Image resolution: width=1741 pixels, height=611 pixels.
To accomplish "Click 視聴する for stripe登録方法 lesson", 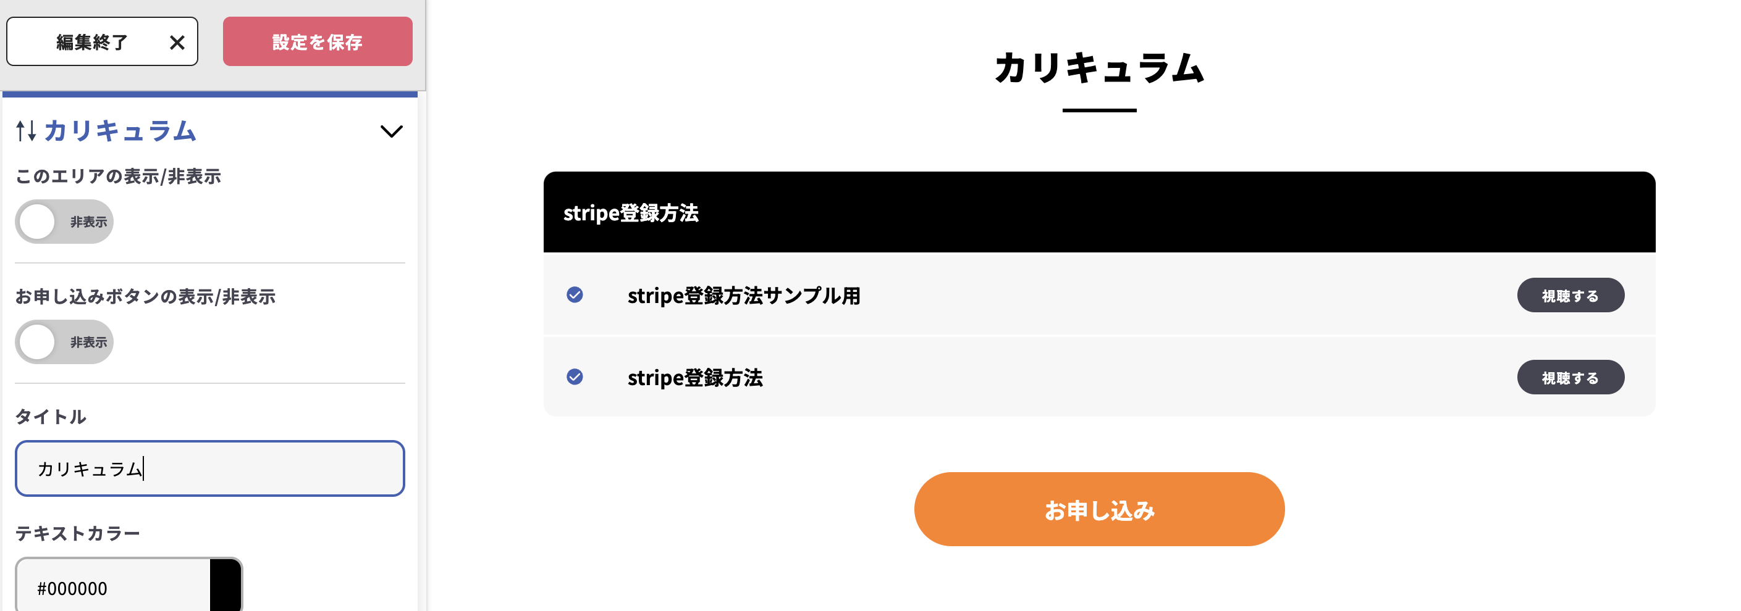I will (1570, 376).
